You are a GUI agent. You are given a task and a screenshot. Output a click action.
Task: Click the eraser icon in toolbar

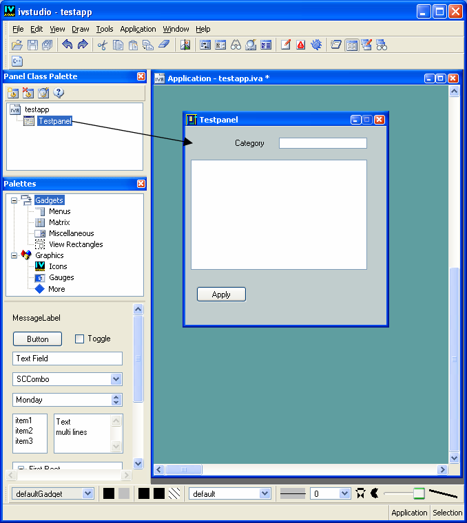click(163, 45)
